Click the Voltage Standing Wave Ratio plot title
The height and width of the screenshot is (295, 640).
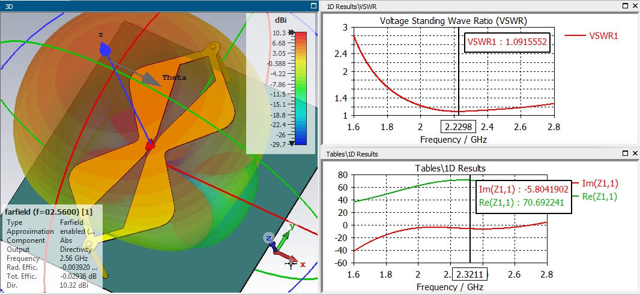tap(453, 20)
